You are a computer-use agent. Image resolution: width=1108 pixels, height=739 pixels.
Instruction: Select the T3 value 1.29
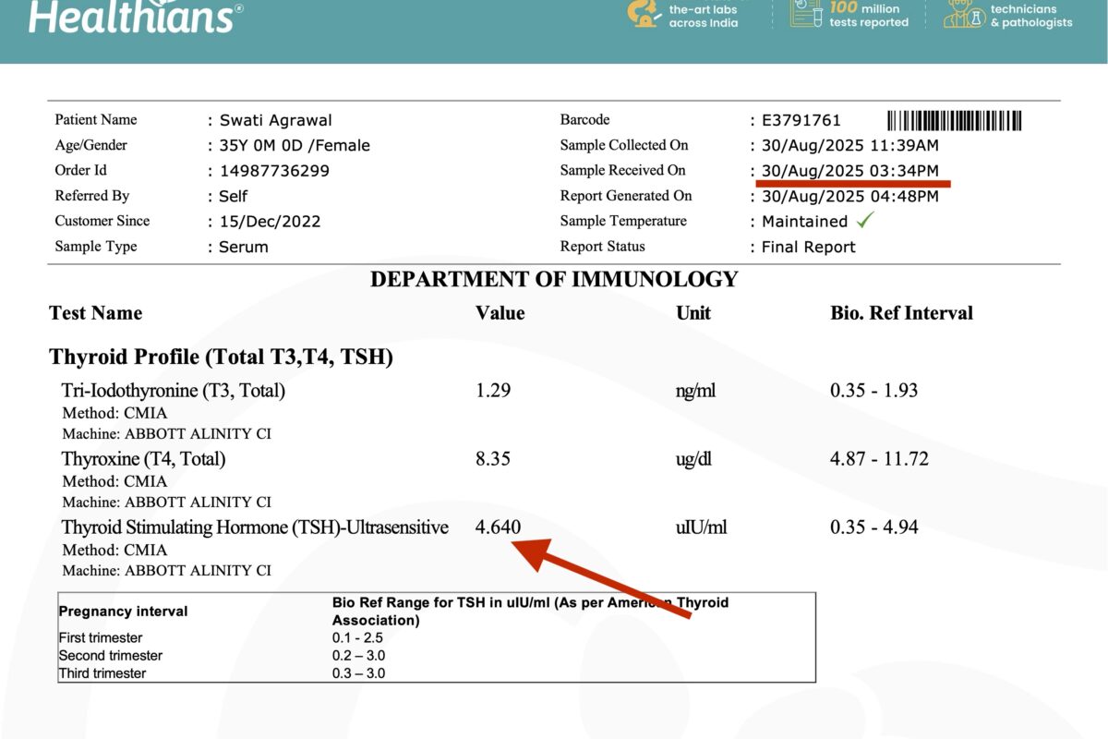point(493,391)
